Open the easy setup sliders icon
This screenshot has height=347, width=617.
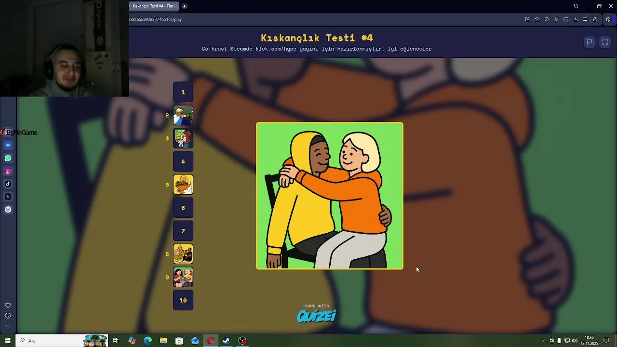click(585, 19)
